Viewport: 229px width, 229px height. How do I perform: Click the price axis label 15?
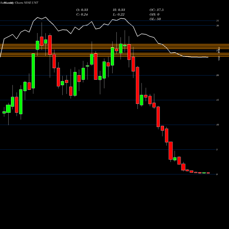[x=218, y=100]
